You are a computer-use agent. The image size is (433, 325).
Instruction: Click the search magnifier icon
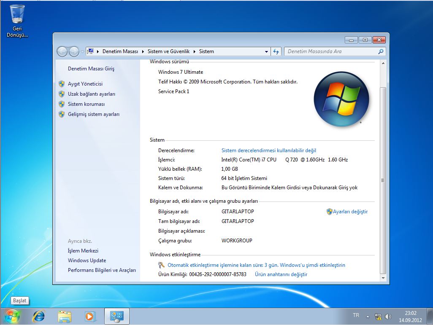point(381,51)
